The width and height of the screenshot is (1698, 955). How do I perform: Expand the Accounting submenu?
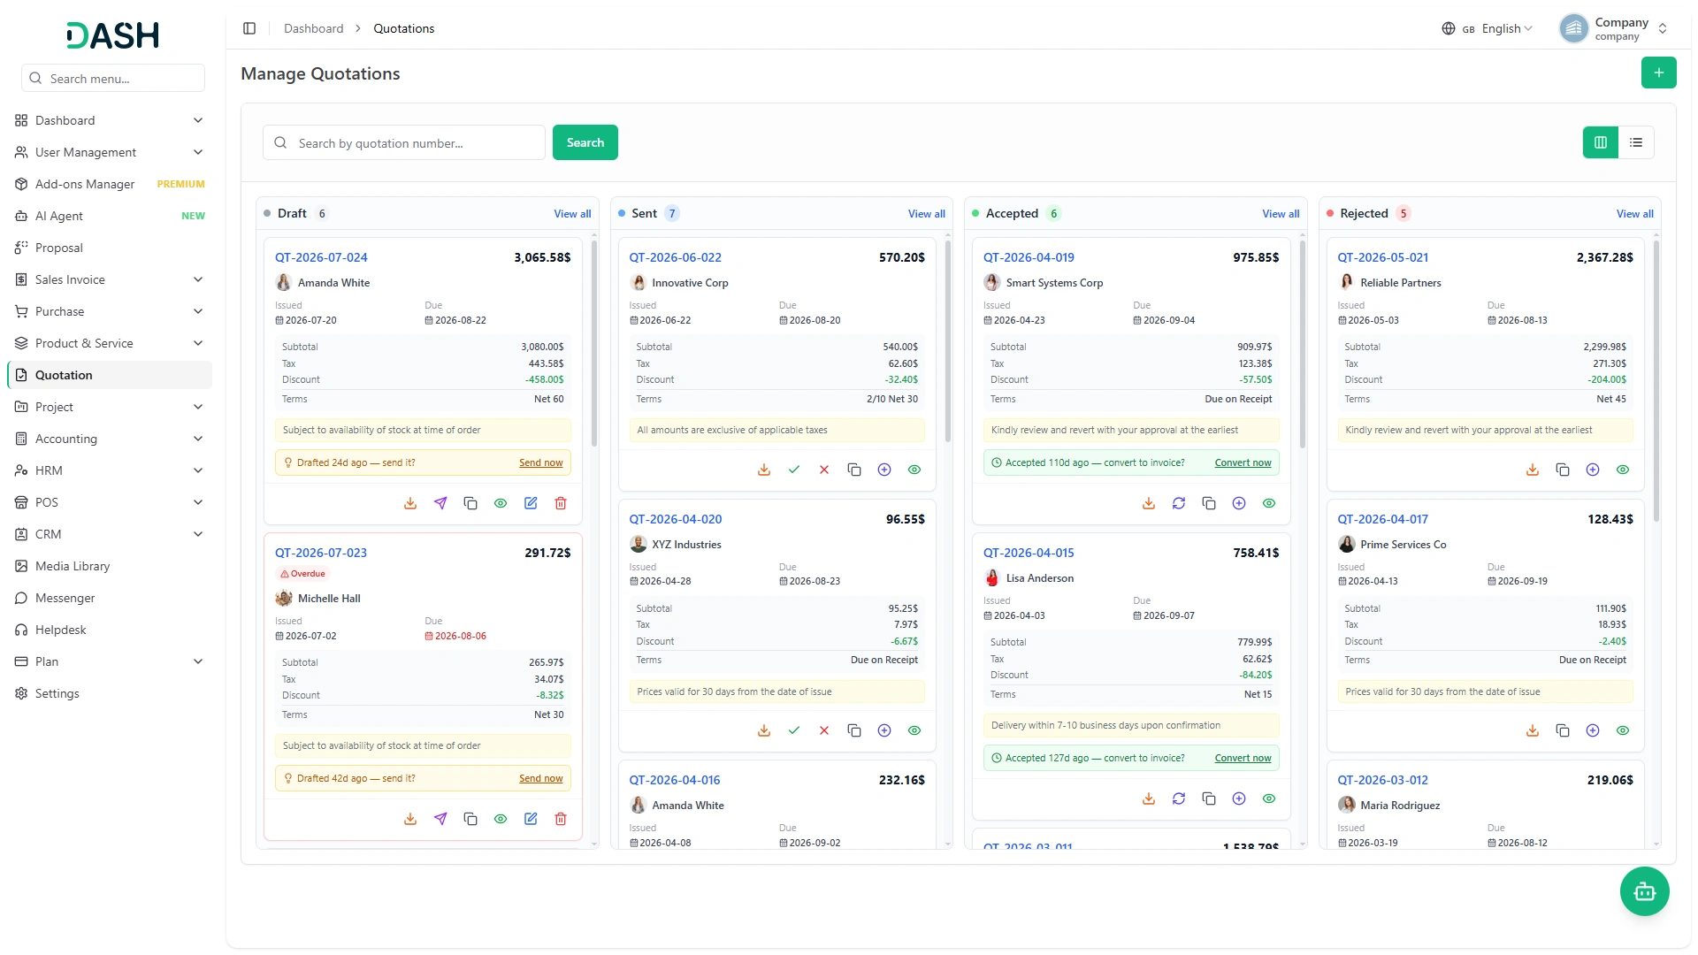point(110,439)
